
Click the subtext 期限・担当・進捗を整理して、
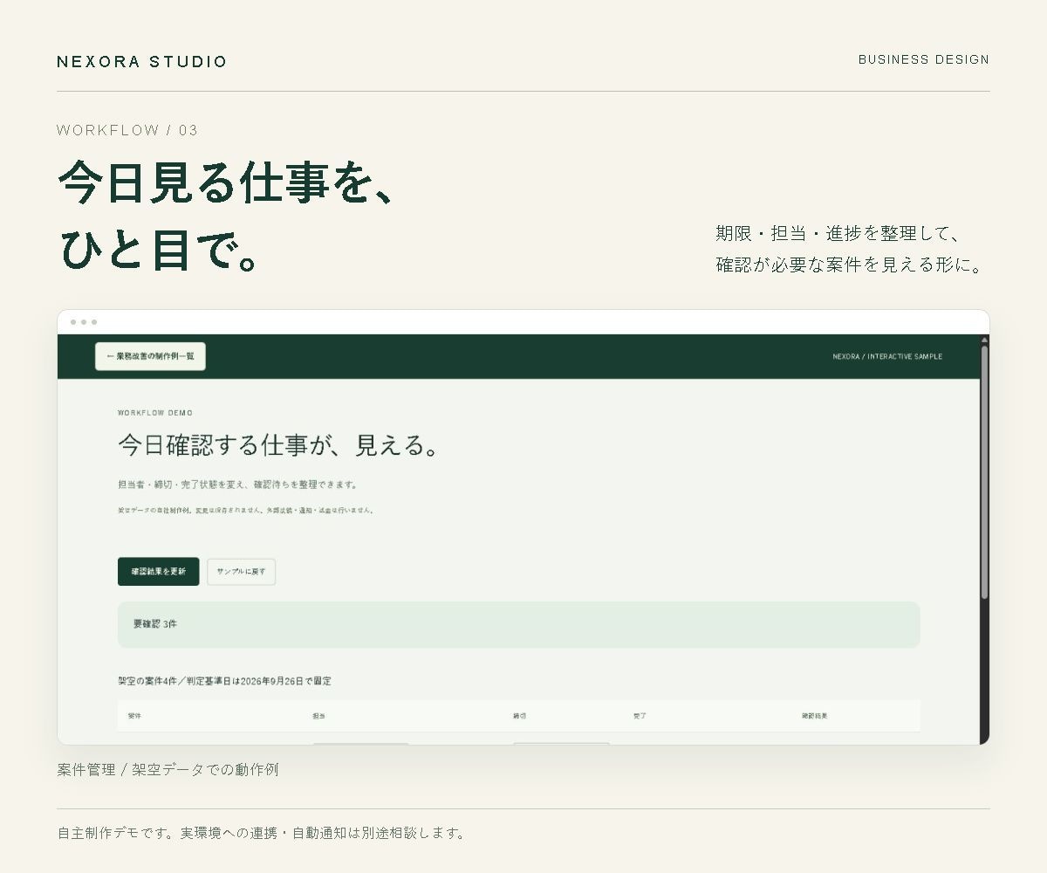pos(838,233)
